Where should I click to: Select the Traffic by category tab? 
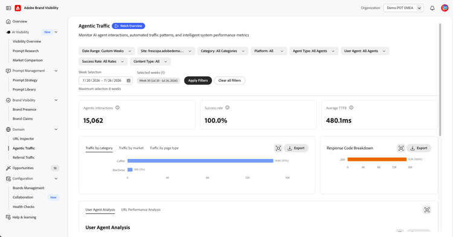coord(99,148)
